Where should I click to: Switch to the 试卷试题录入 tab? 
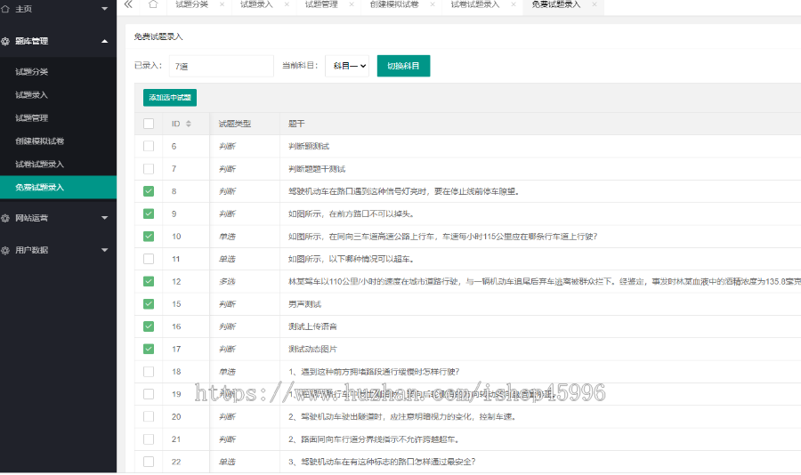[475, 4]
